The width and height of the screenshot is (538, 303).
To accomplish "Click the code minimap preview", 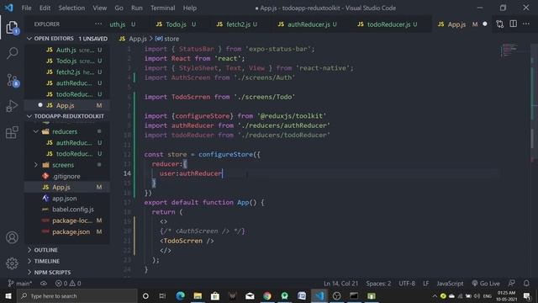I will (x=509, y=50).
